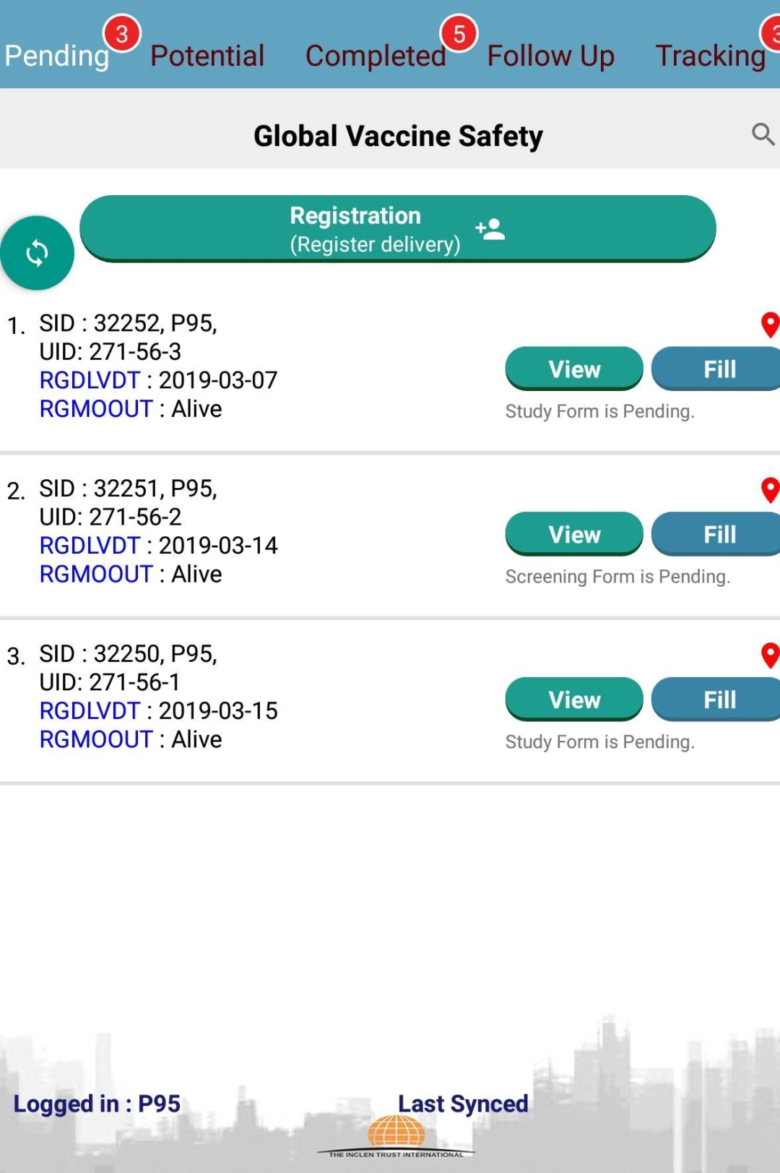Click the add-person icon on Registration
Viewport: 780px width, 1173px height.
(x=490, y=229)
